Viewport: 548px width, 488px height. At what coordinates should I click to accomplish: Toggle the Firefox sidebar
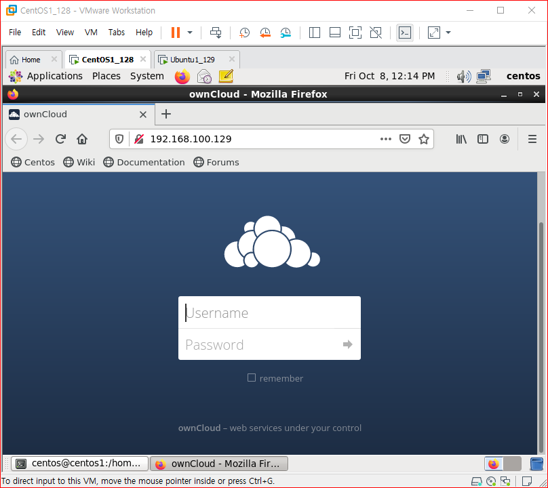483,139
